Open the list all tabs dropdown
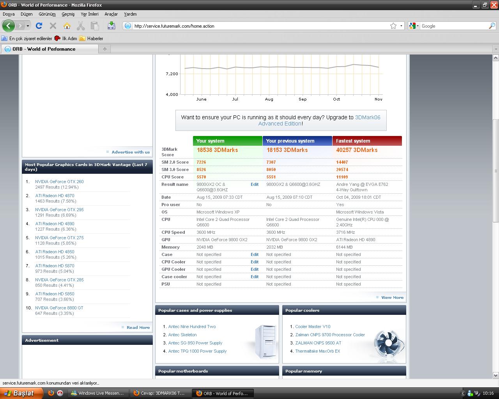 coord(495,49)
